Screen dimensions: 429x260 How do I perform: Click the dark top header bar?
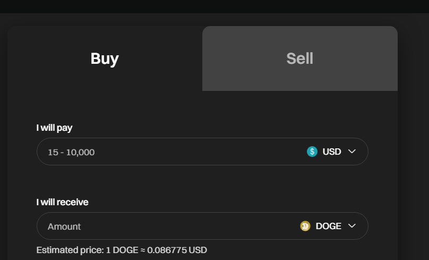coord(214,6)
